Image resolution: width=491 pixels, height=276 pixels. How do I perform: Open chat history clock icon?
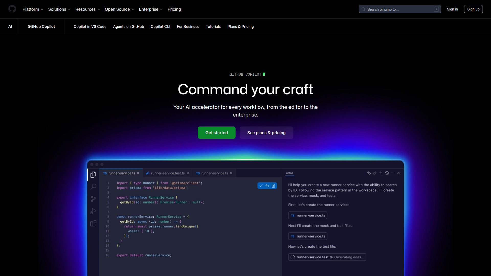tap(387, 173)
